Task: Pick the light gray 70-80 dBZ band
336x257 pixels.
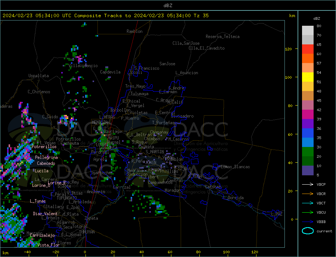Action: [308, 31]
